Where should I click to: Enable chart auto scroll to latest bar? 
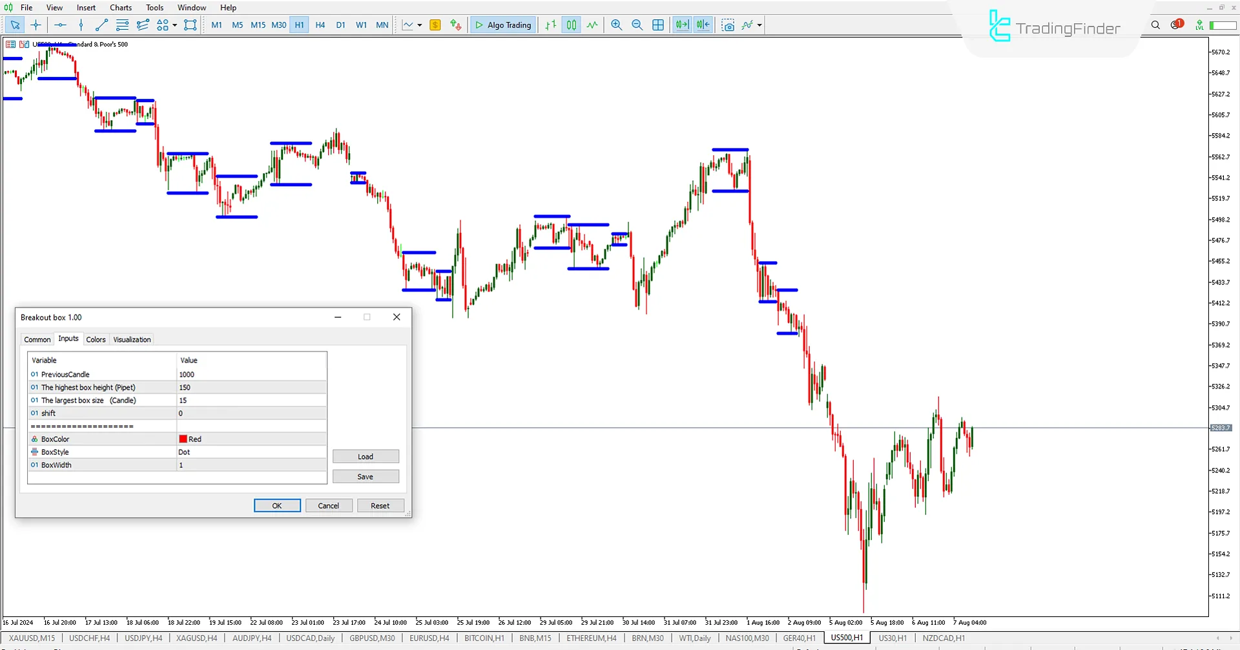(x=681, y=25)
